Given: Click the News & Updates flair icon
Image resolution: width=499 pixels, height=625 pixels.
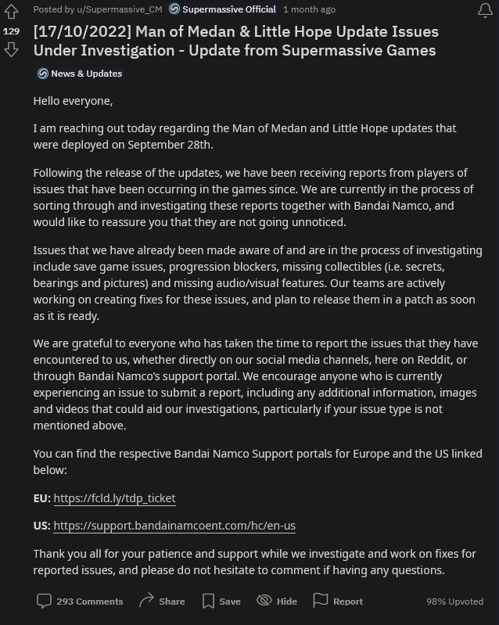Looking at the screenshot, I should (x=42, y=74).
